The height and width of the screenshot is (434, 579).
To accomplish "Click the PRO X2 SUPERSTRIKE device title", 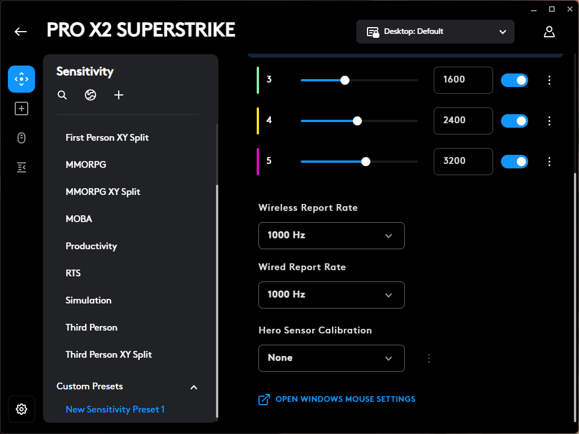I will [x=141, y=31].
